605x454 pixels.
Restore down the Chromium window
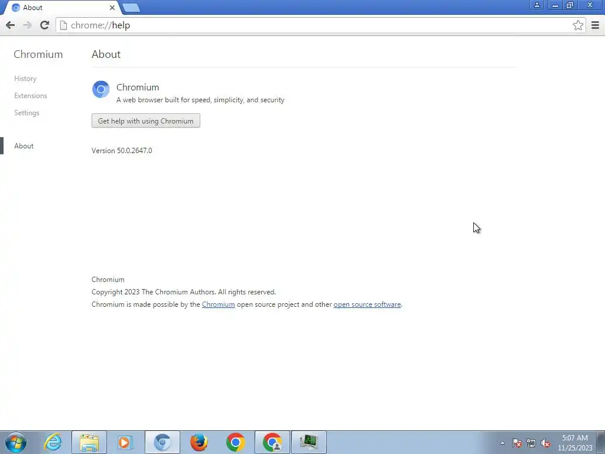(570, 5)
